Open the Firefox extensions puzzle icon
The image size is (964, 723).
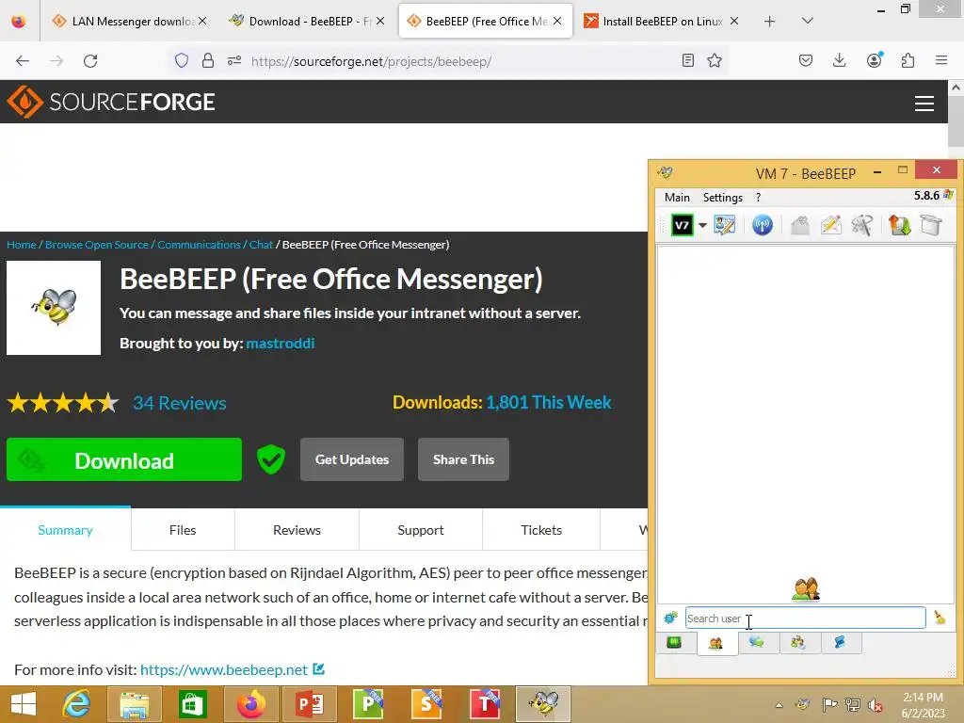pos(908,60)
